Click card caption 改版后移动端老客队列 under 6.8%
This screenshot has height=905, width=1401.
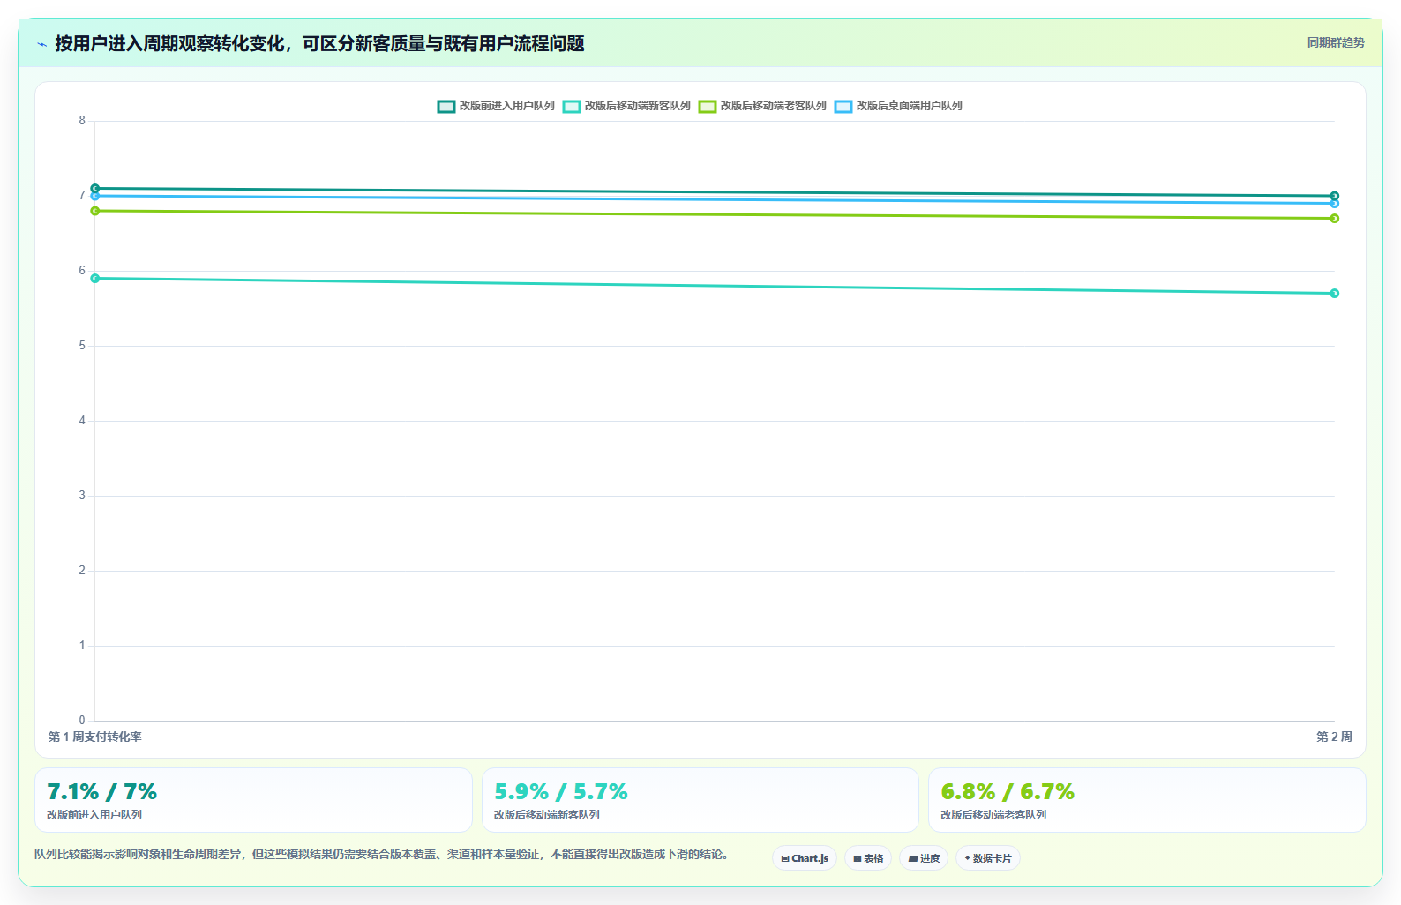pos(993,815)
